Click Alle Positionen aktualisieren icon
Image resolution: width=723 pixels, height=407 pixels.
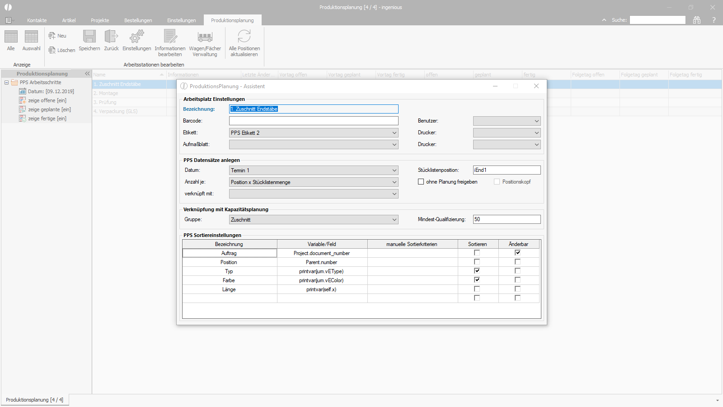[244, 37]
